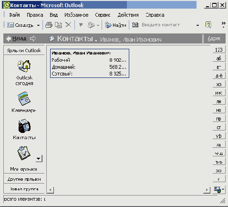Open the Действия menu
228x207 pixels.
pyautogui.click(x=128, y=15)
